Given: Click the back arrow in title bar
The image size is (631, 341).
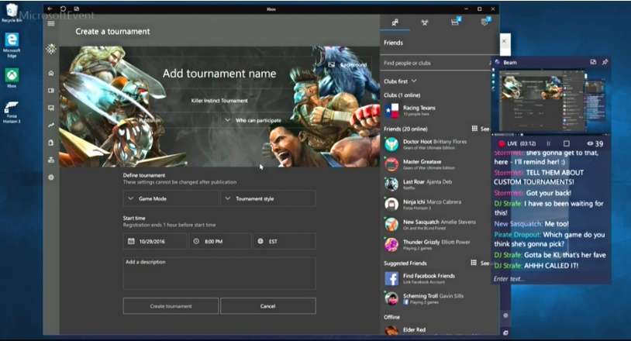Looking at the screenshot, I should tap(51, 9).
